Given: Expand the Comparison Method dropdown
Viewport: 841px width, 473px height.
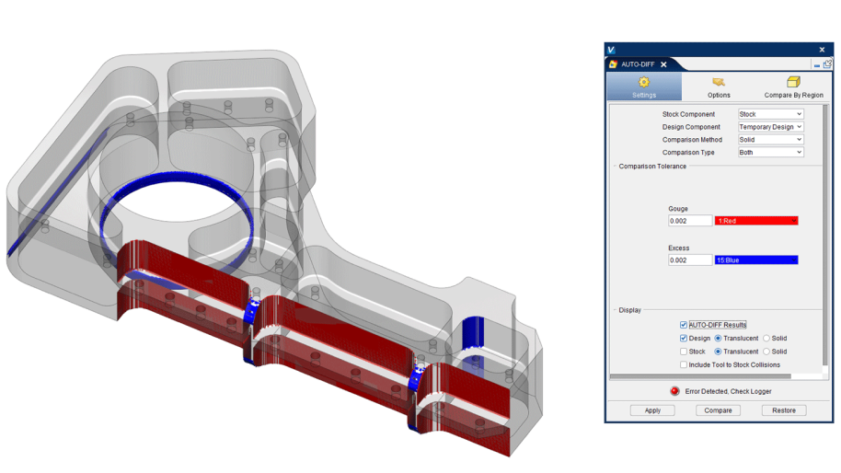Looking at the screenshot, I should (x=770, y=140).
